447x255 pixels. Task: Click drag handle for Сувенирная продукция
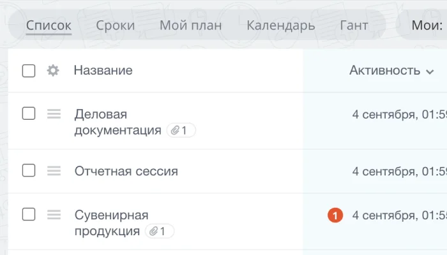(54, 215)
